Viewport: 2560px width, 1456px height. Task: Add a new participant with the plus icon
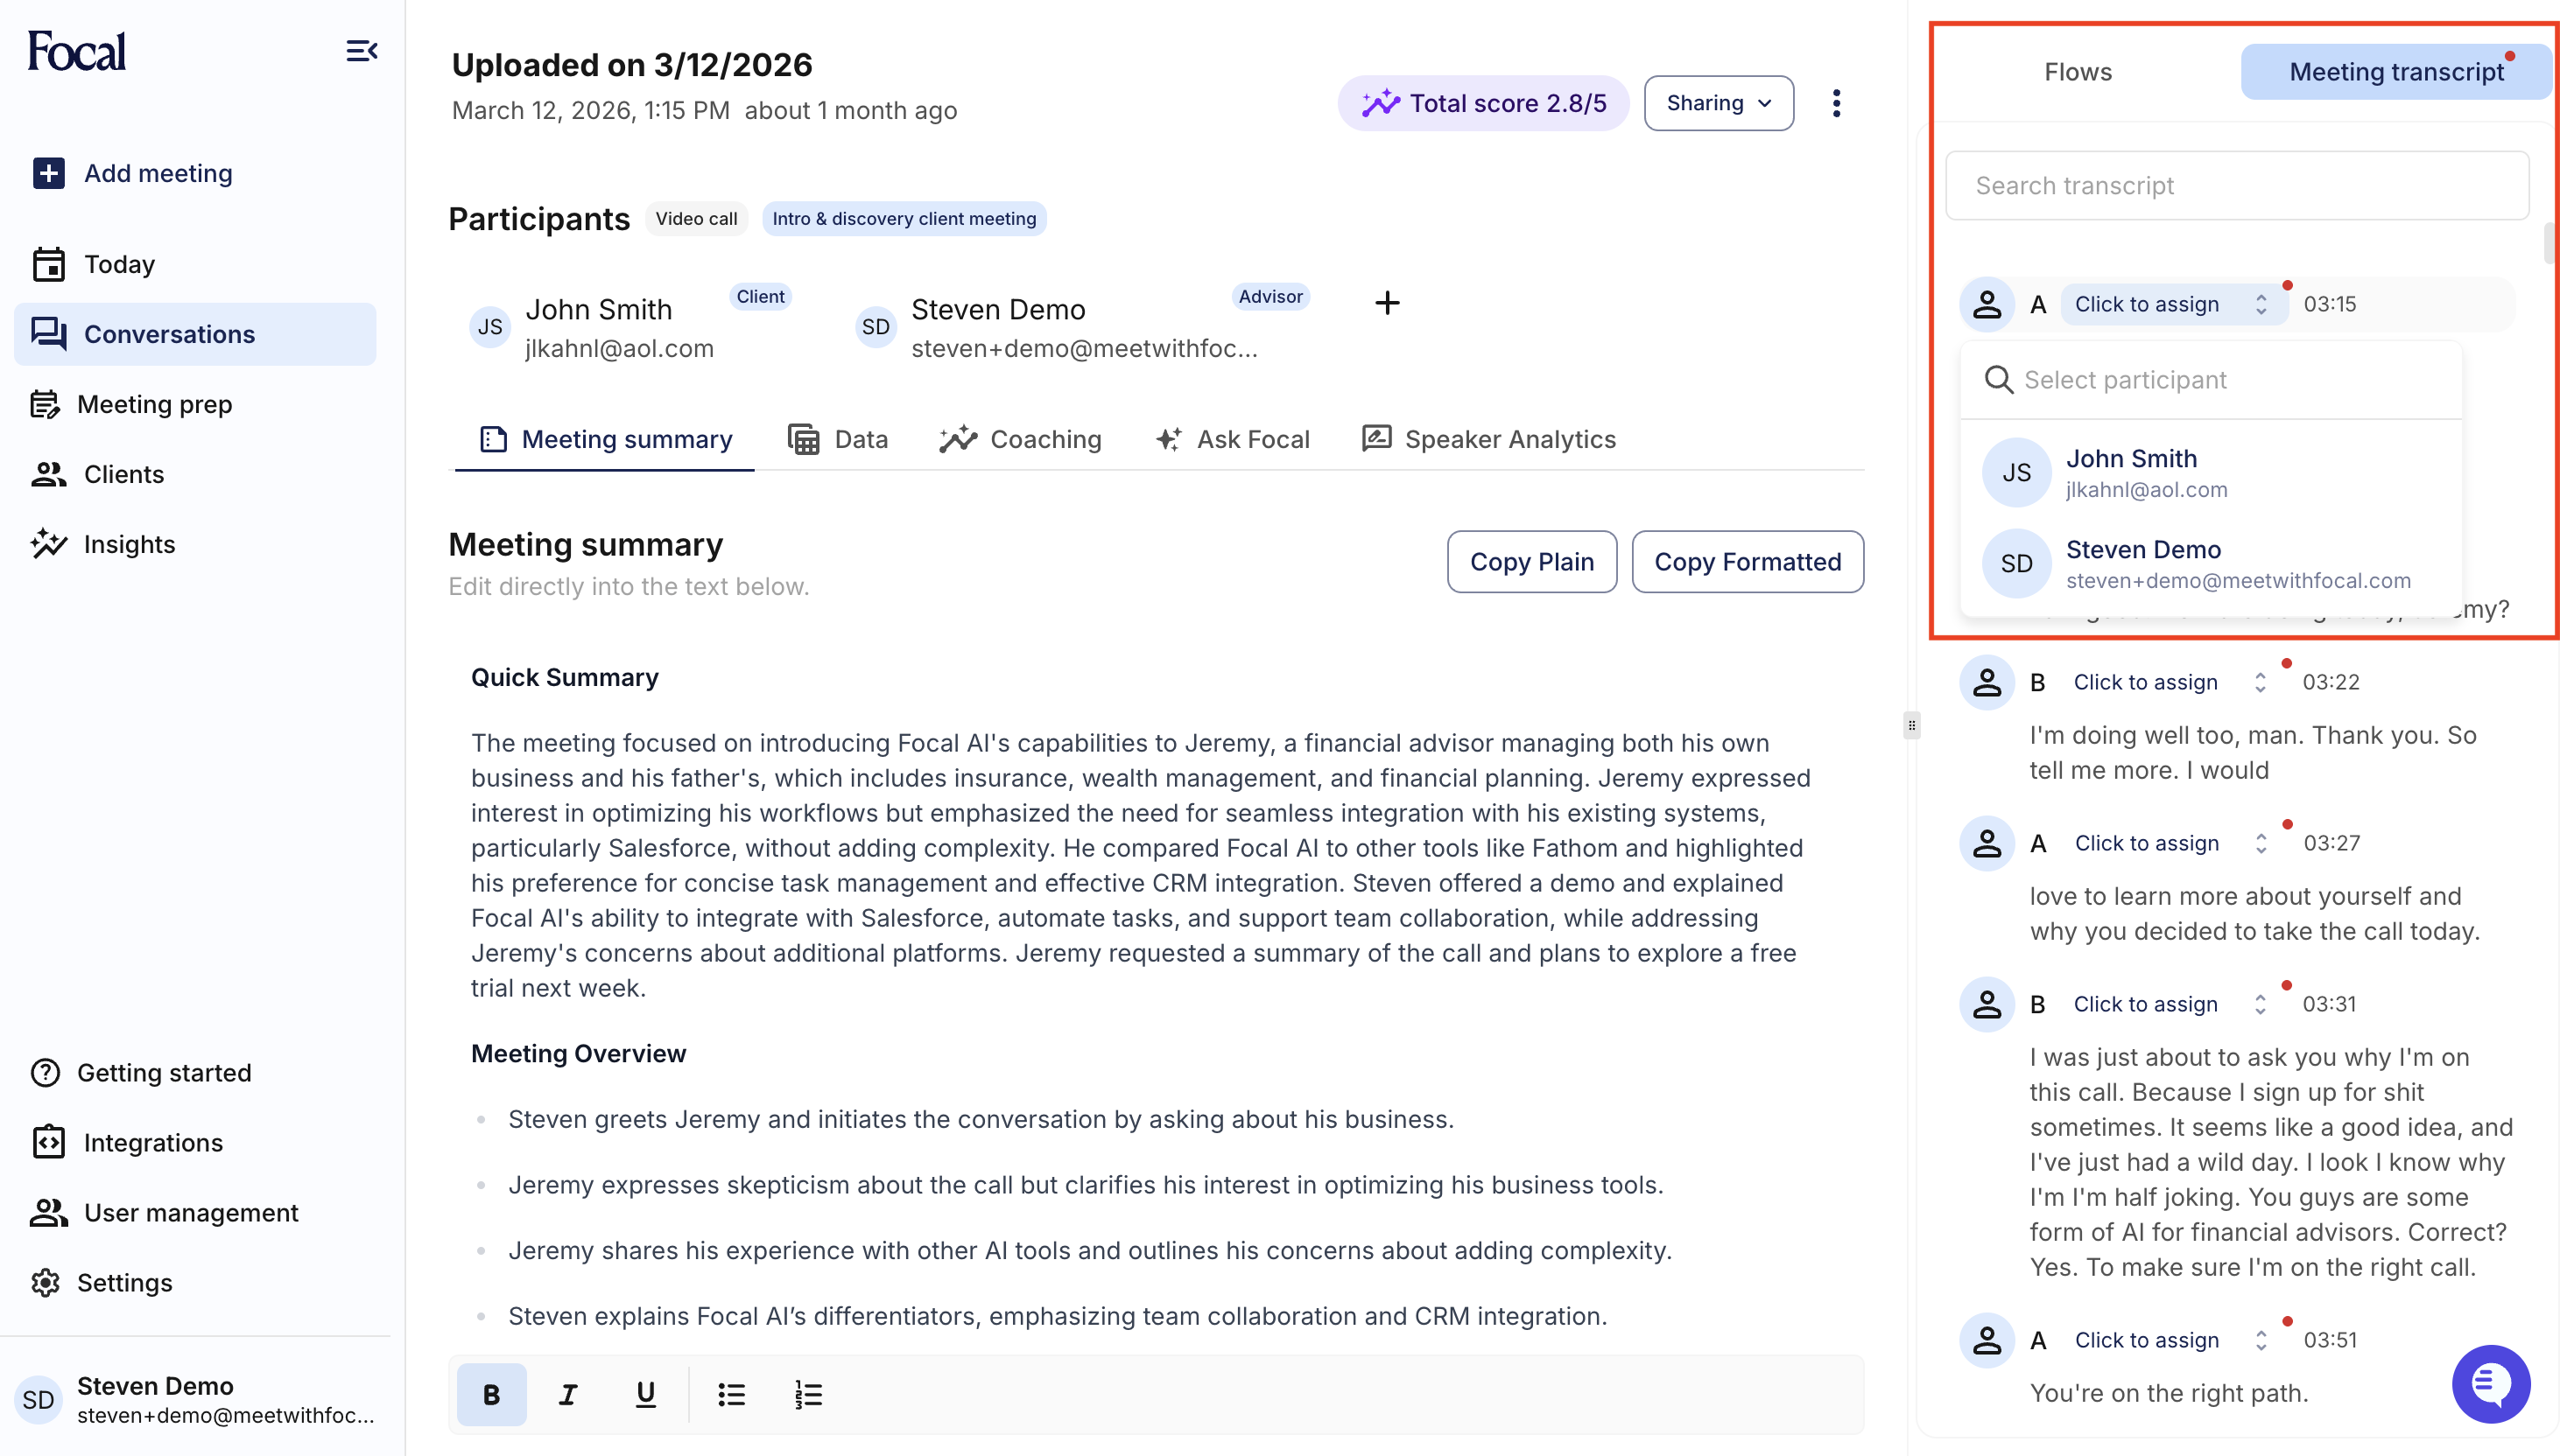[1387, 303]
